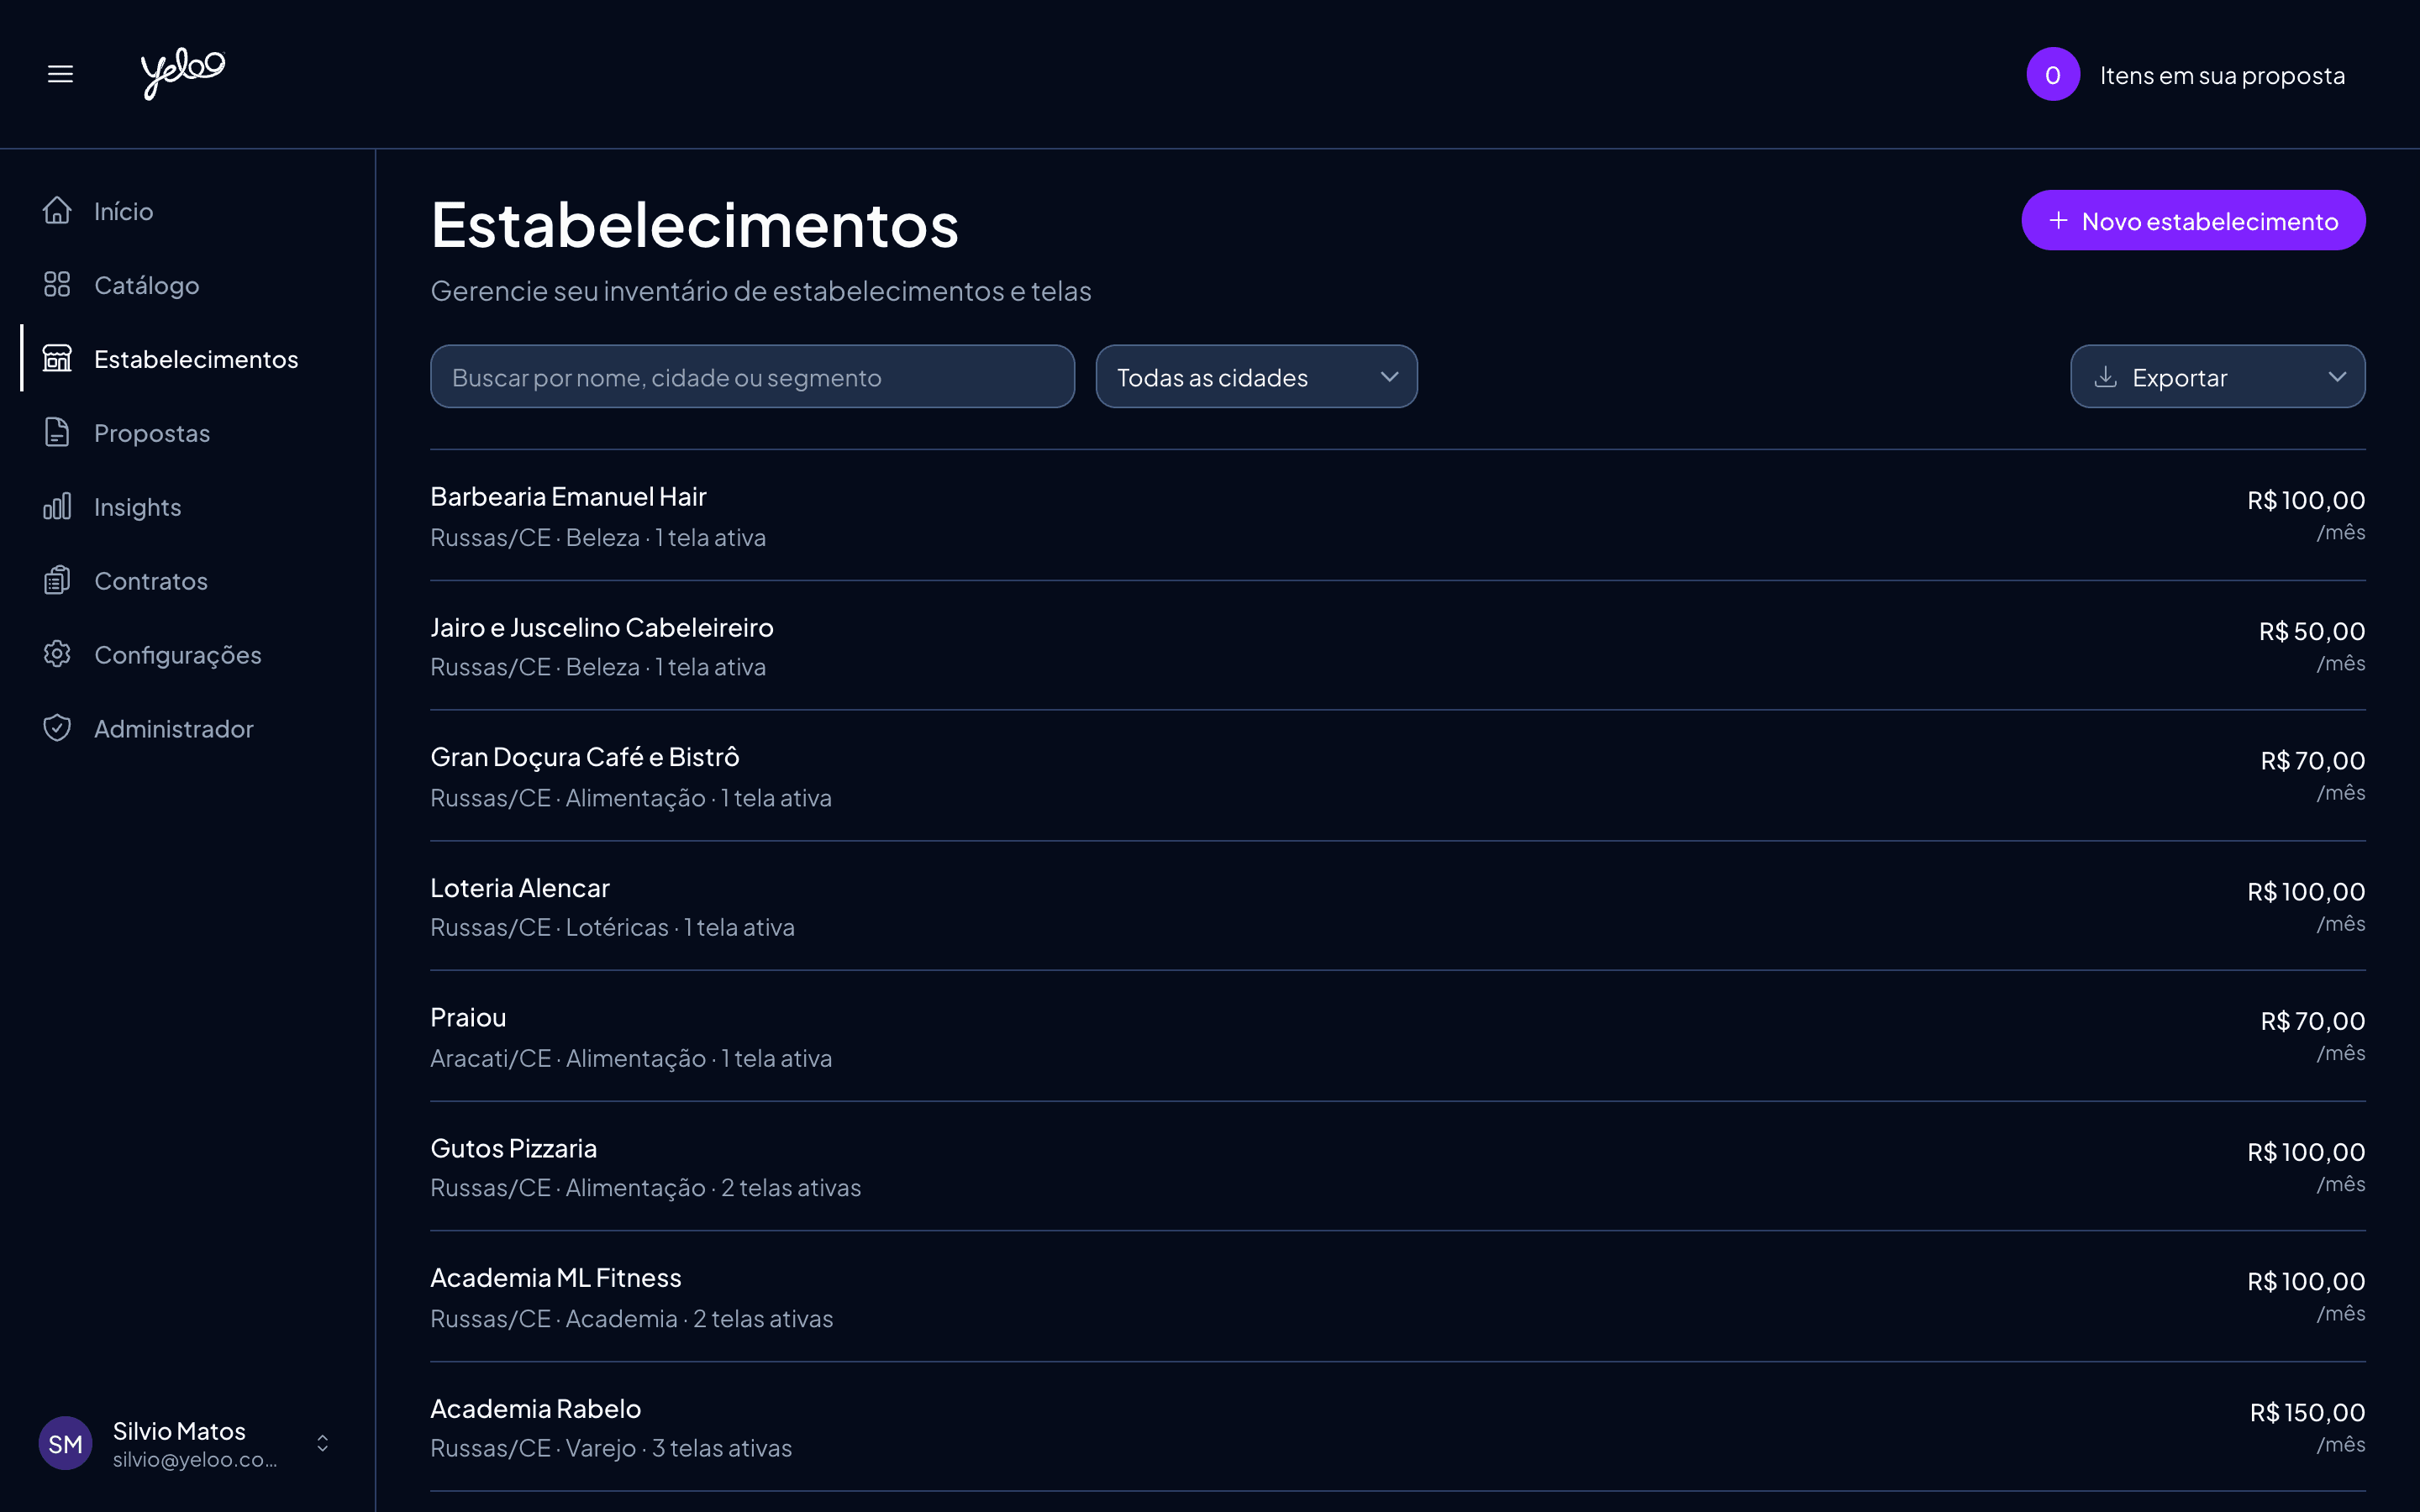Open Loteria Alencar entry
Viewport: 2420px width, 1512px height.
(1397, 906)
